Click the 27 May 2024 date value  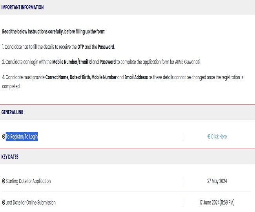click(x=217, y=181)
